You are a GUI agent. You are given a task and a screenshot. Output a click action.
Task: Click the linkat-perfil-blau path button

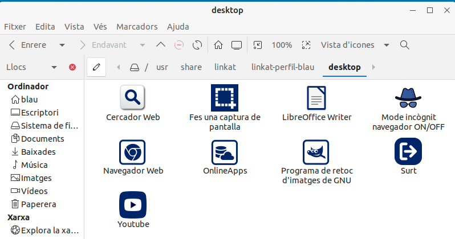[x=283, y=67]
